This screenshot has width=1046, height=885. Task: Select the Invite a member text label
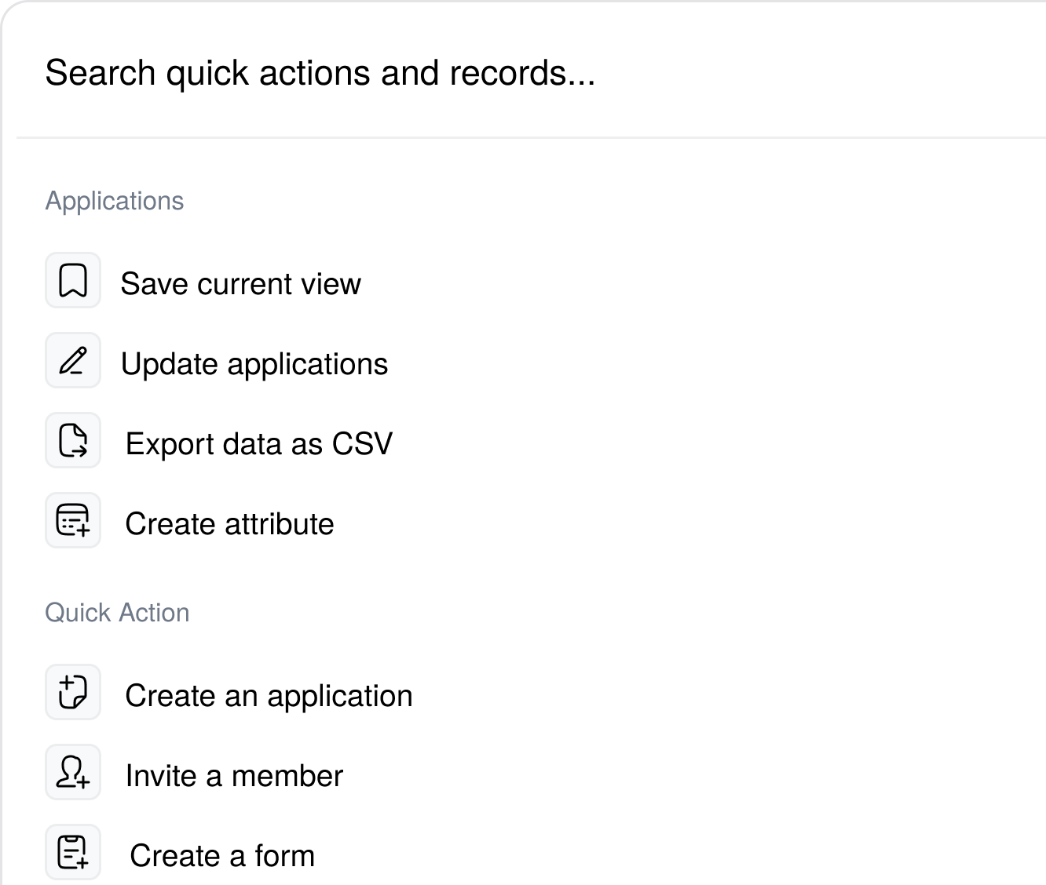[x=234, y=776]
